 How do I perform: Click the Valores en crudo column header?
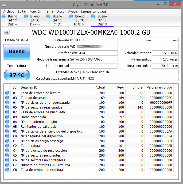point(159,87)
